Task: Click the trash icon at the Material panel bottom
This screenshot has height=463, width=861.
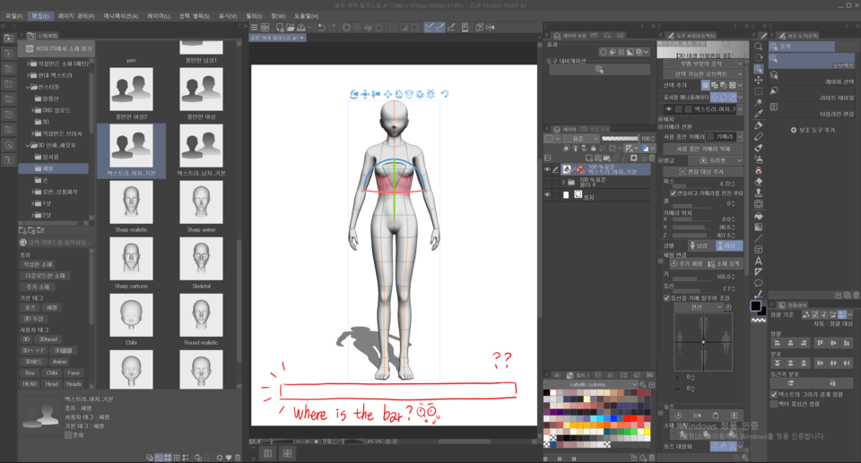Action: point(238,458)
